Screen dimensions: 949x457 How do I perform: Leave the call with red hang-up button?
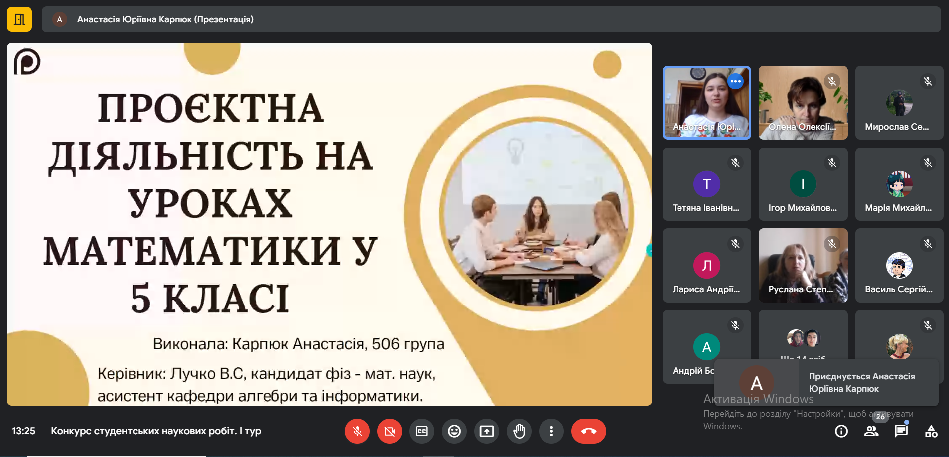coord(589,431)
